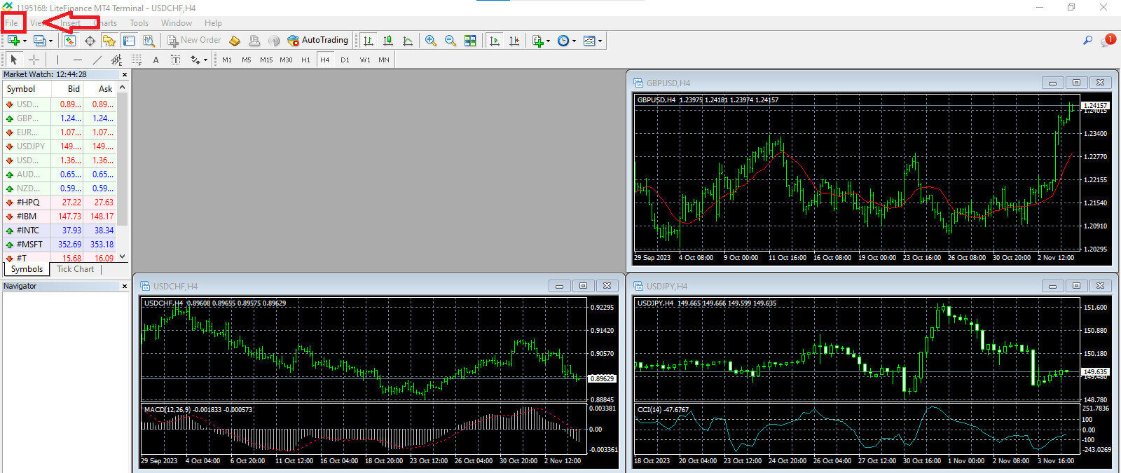Open the chart templates dropdown
This screenshot has width=1121, height=473.
click(x=592, y=41)
